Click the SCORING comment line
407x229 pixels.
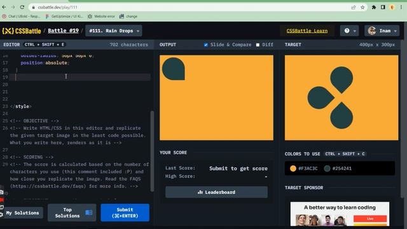[x=31, y=157]
